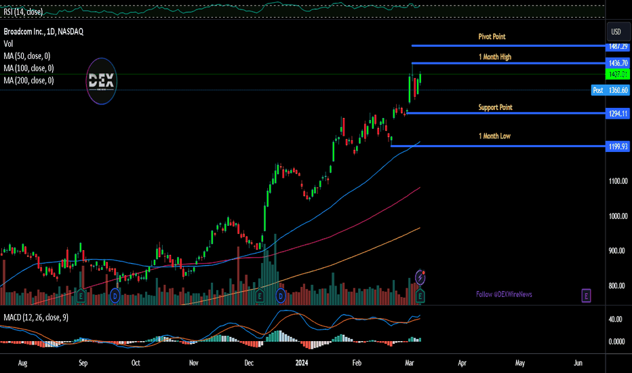Screen dimensions: 632x373
Task: Click the 1487.29 price label
Action: pos(618,46)
